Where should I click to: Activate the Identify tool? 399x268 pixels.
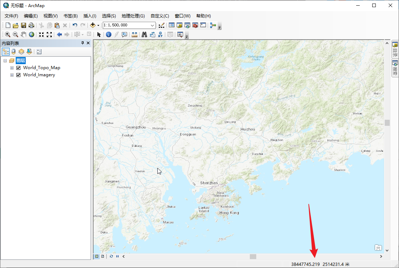click(x=108, y=35)
